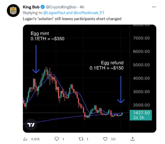The height and width of the screenshot is (144, 165).
Task: Click the blue verified badge
Action: coord(43,7)
